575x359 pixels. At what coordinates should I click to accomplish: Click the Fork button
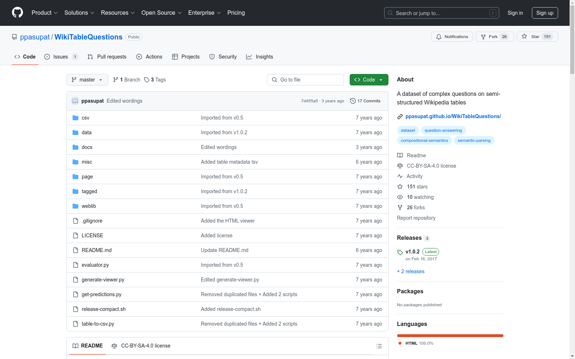coord(495,37)
